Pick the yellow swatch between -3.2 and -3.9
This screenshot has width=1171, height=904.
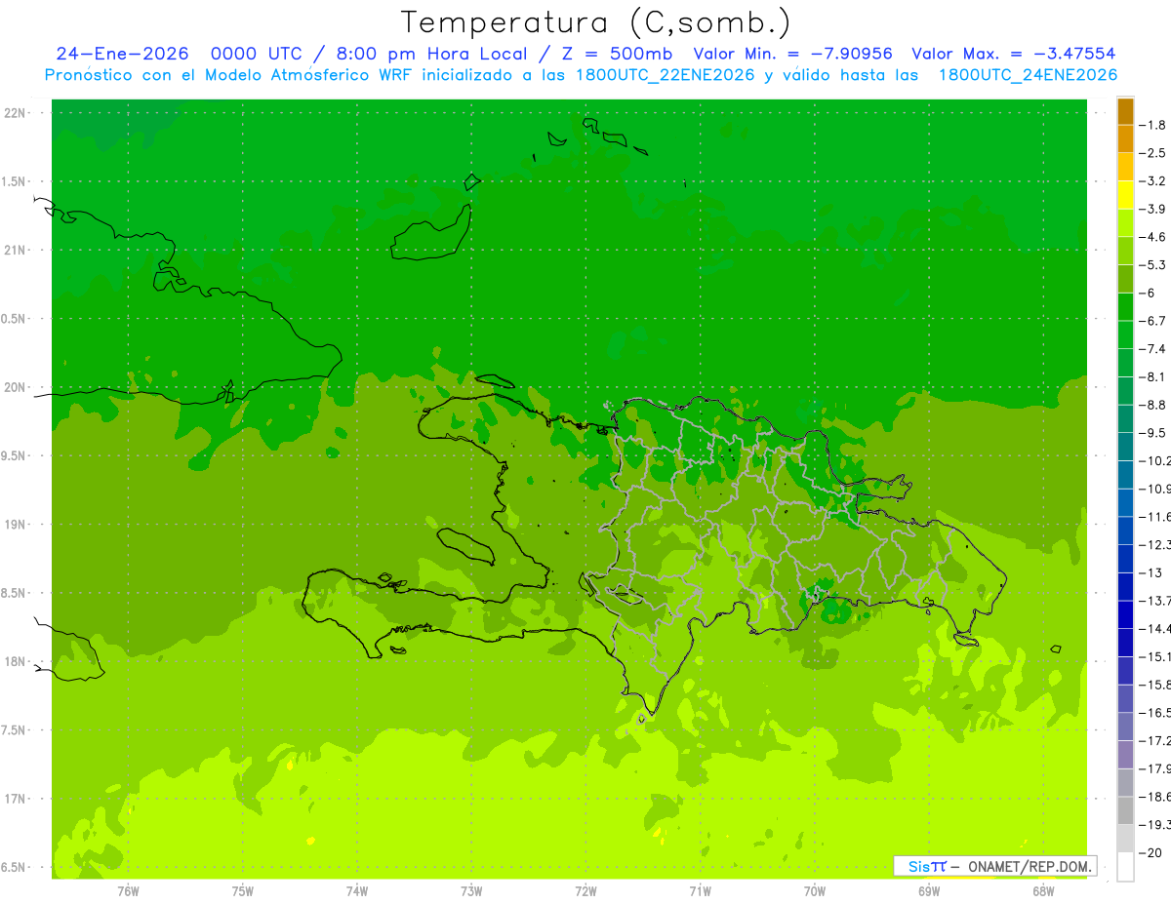1125,195
